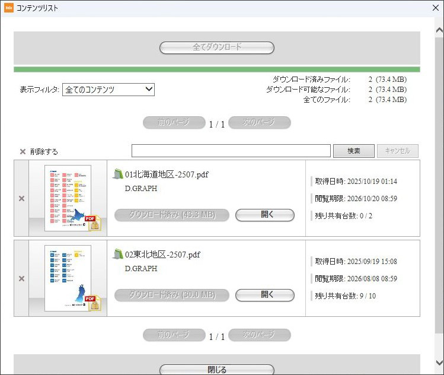Click the ダウンロード済み (43.3 MB) button

[172, 215]
